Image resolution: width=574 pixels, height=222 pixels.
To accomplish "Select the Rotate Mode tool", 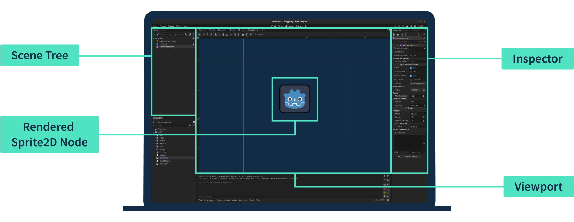I will (207, 34).
